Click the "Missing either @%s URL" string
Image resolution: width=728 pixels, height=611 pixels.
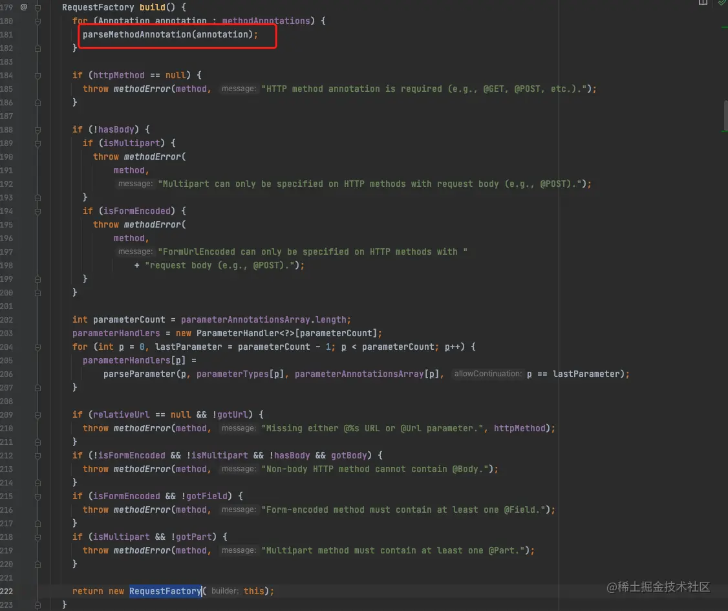point(372,429)
